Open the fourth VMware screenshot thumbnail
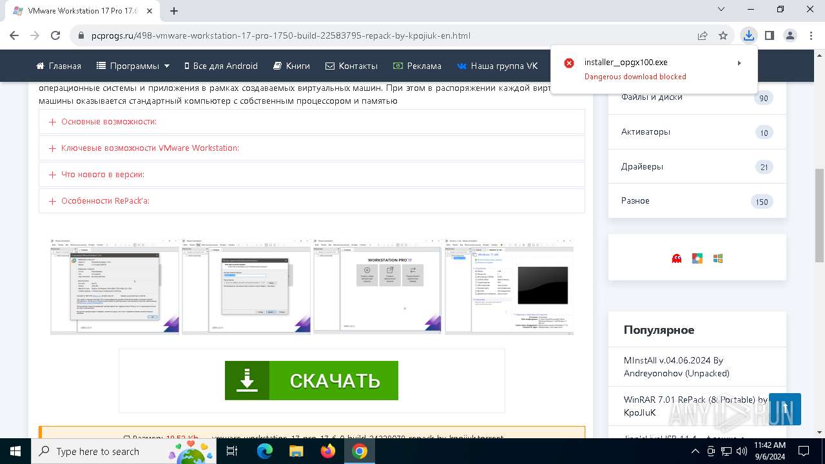Viewport: 825px width, 464px height. pos(509,286)
